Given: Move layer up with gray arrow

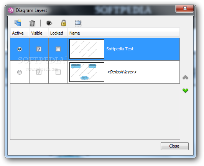Looking at the screenshot, I should (185, 77).
